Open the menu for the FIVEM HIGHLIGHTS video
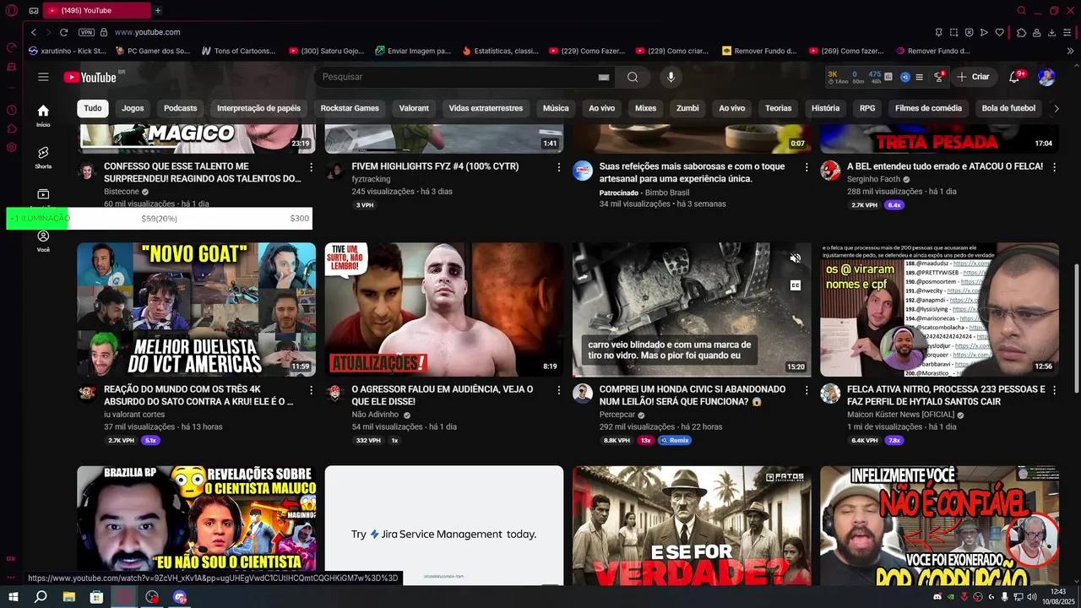Viewport: 1081px width, 608px height. [x=558, y=168]
